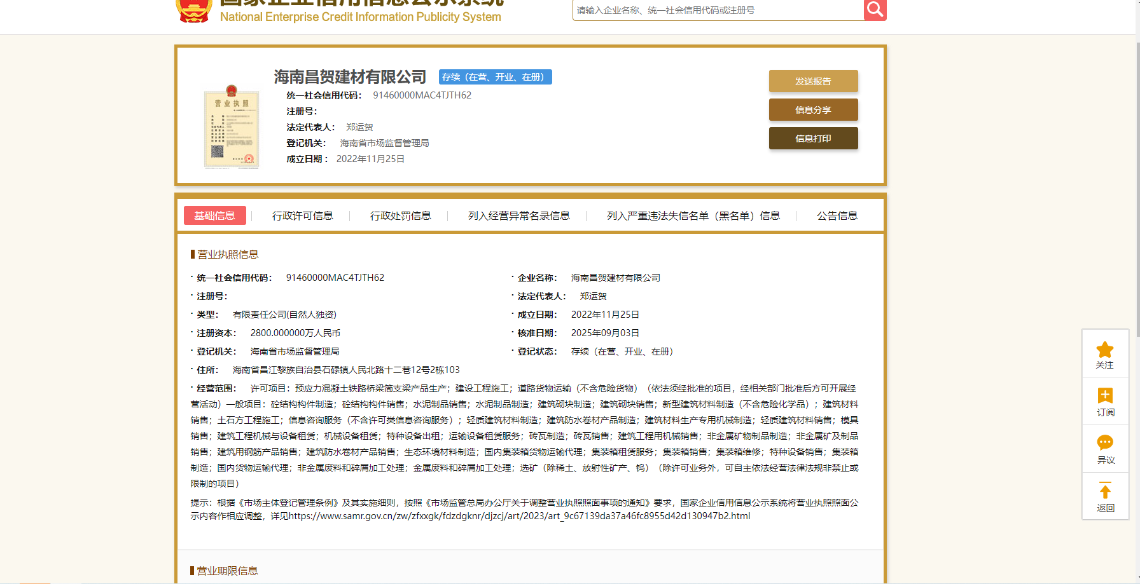
Task: Click the 关注 star icon
Action: (1105, 350)
